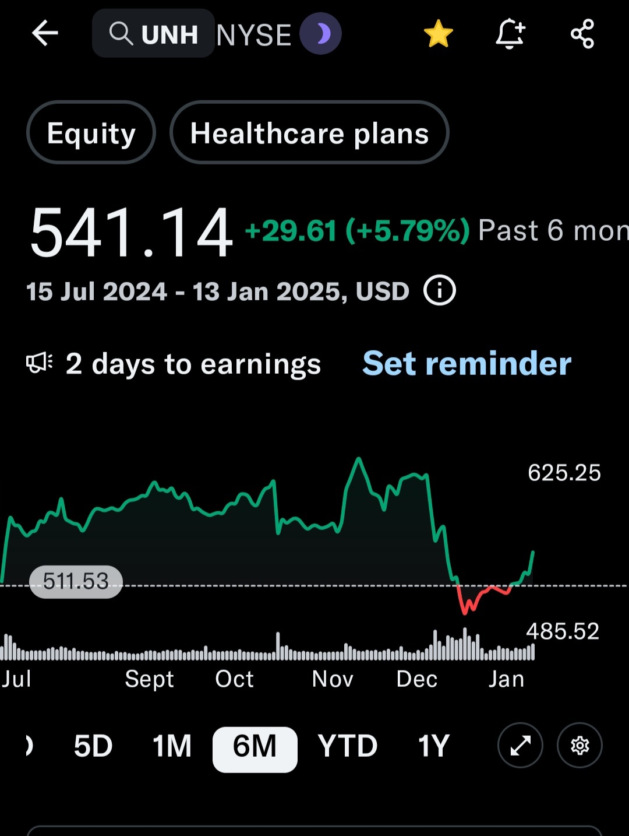Select the 1Y time range
The height and width of the screenshot is (836, 629).
434,746
